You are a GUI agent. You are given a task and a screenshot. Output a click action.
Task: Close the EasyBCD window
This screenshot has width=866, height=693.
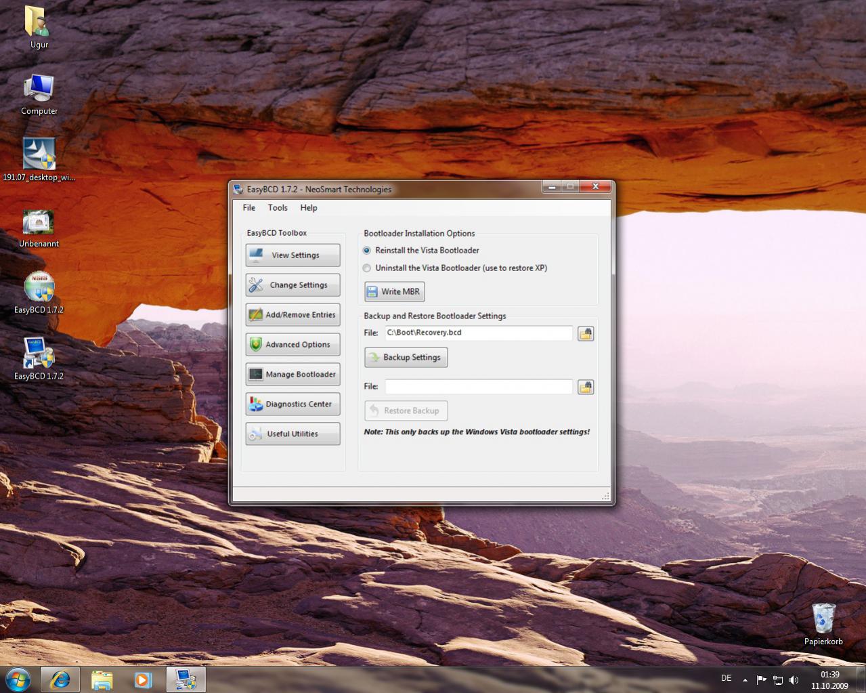coord(595,187)
